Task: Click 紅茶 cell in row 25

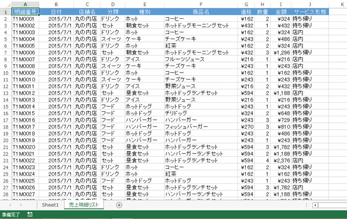Action: click(x=201, y=174)
